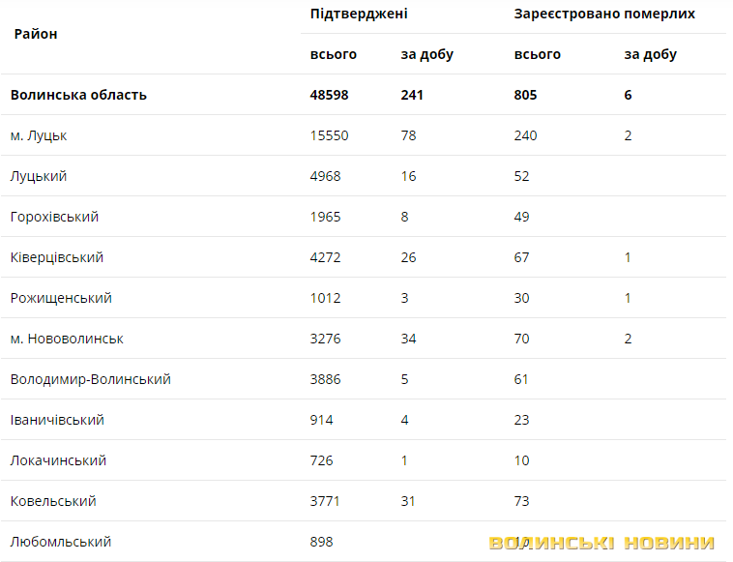Click the Рожищенський district name
Viewport: 733px width, 562px height.
tap(61, 298)
